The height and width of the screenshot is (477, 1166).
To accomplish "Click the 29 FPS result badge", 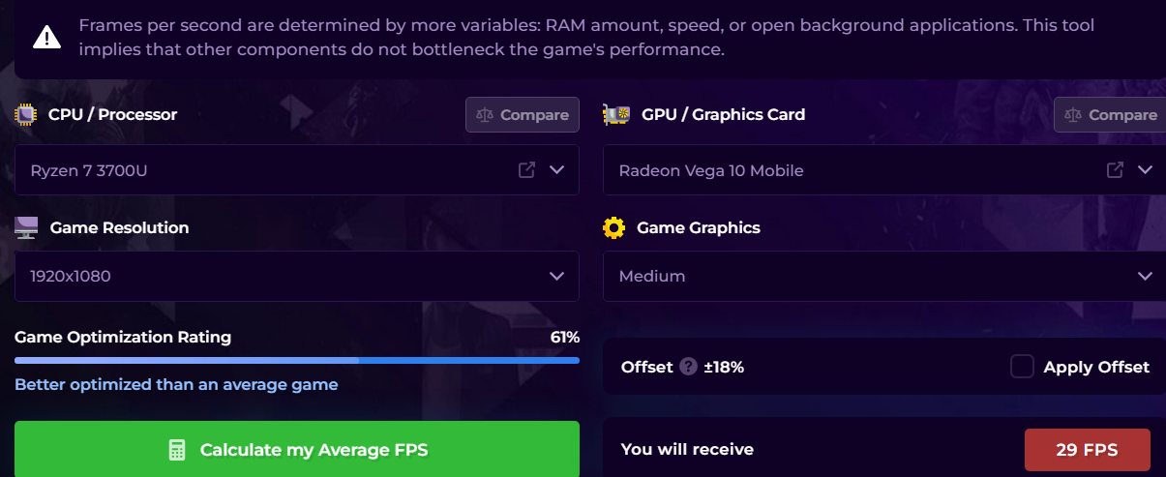I will point(1087,449).
